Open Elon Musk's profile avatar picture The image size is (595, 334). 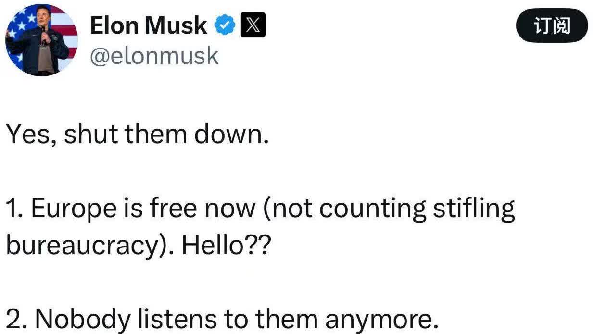coord(41,40)
